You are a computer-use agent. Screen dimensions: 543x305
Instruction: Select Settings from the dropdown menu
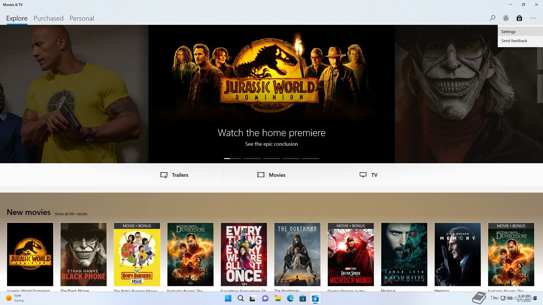(x=520, y=32)
